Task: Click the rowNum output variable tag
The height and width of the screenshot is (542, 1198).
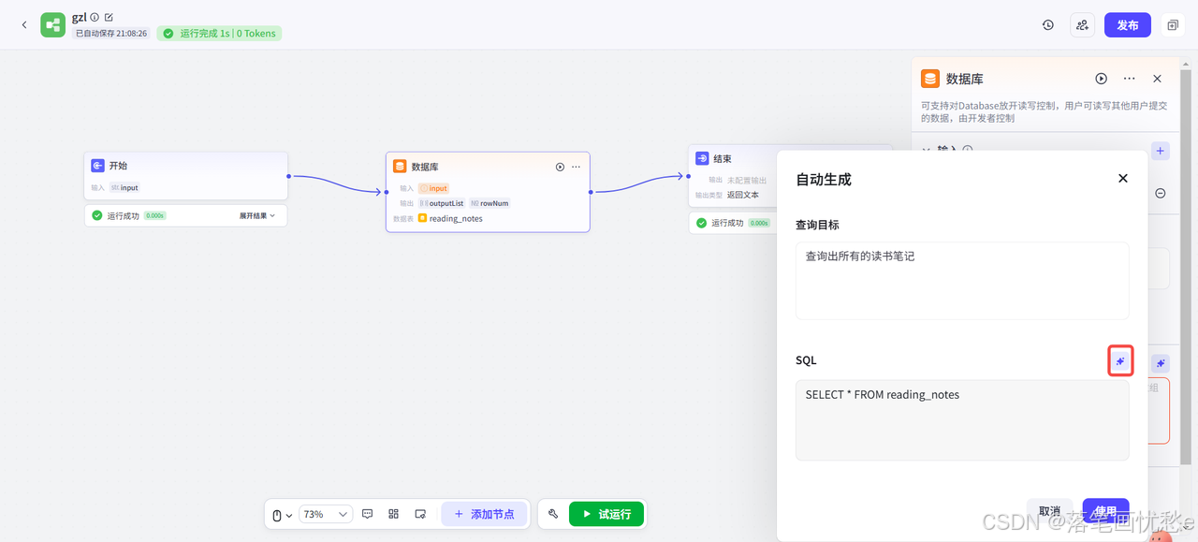Action: (x=489, y=203)
